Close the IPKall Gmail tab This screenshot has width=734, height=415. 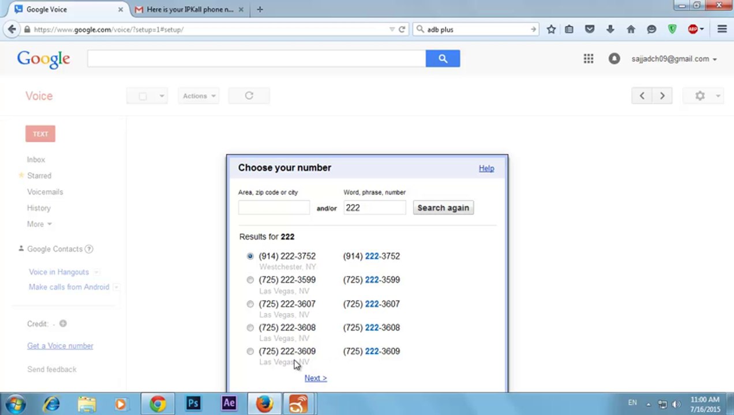(241, 9)
